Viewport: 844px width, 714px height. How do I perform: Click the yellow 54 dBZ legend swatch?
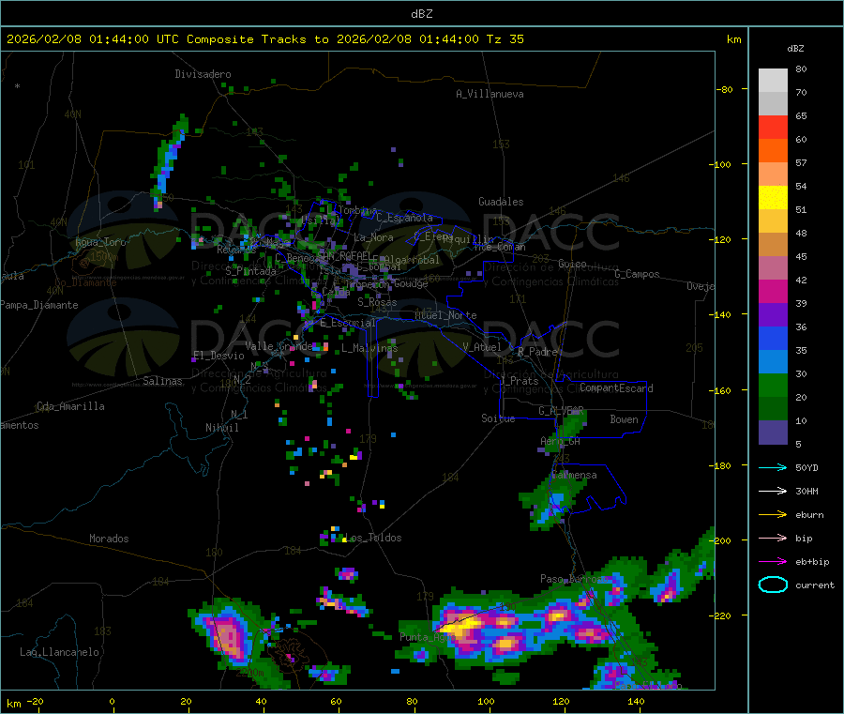pos(773,198)
